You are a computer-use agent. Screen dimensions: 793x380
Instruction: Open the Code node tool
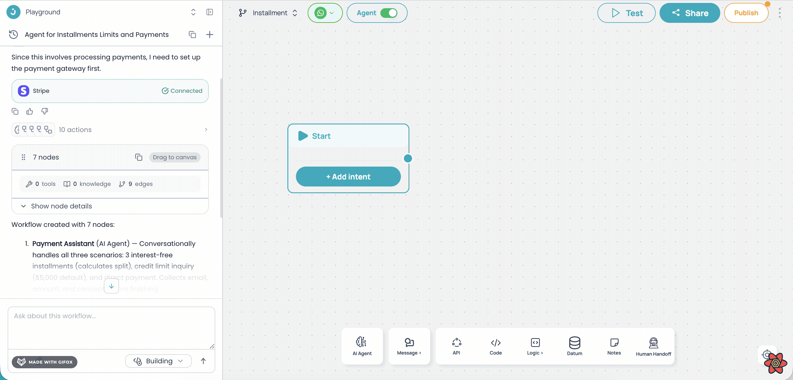pos(495,346)
